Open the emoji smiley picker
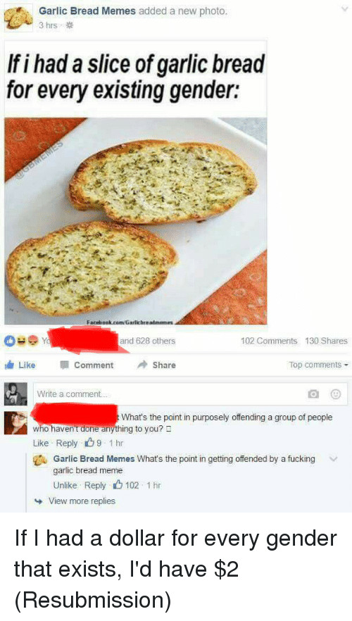The height and width of the screenshot is (621, 352). 336,394
